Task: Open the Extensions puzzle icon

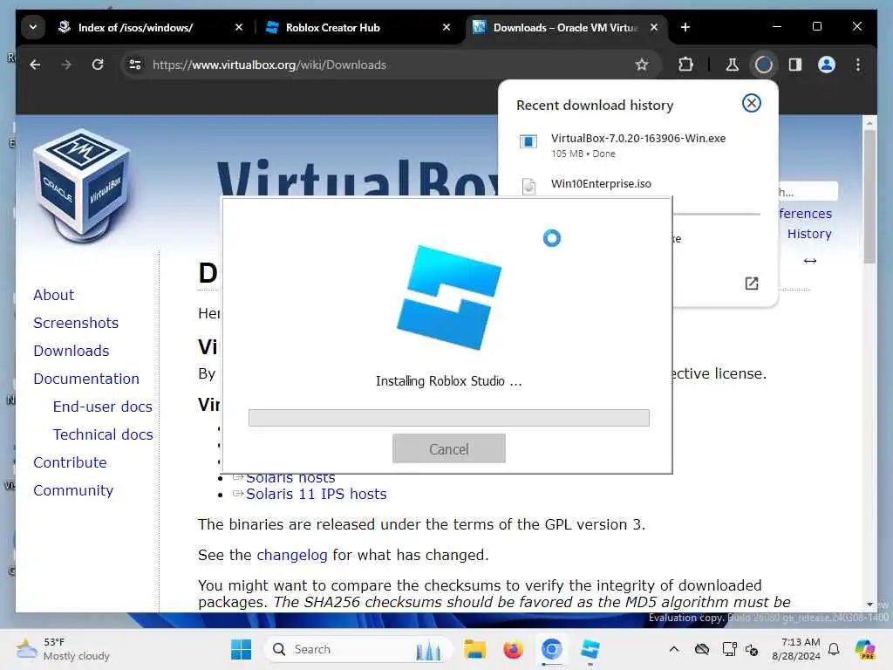Action: [685, 65]
